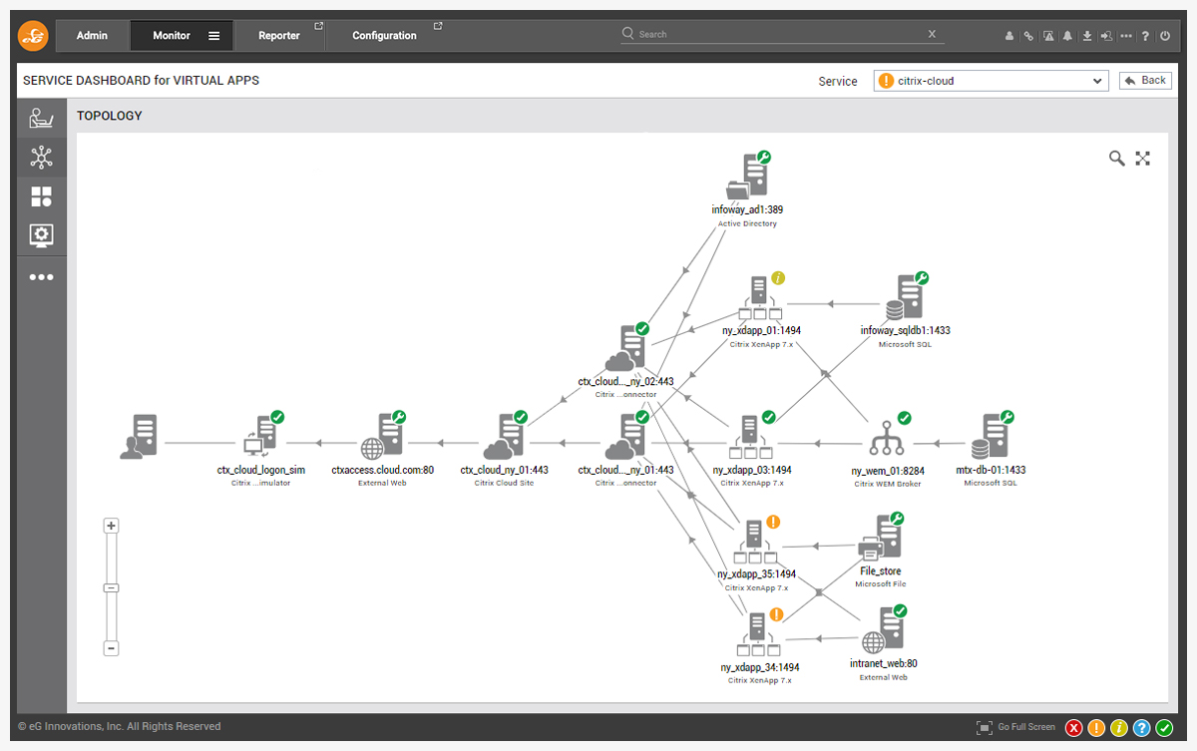Zoom out with the minus button
Image resolution: width=1197 pixels, height=751 pixels.
(x=112, y=648)
